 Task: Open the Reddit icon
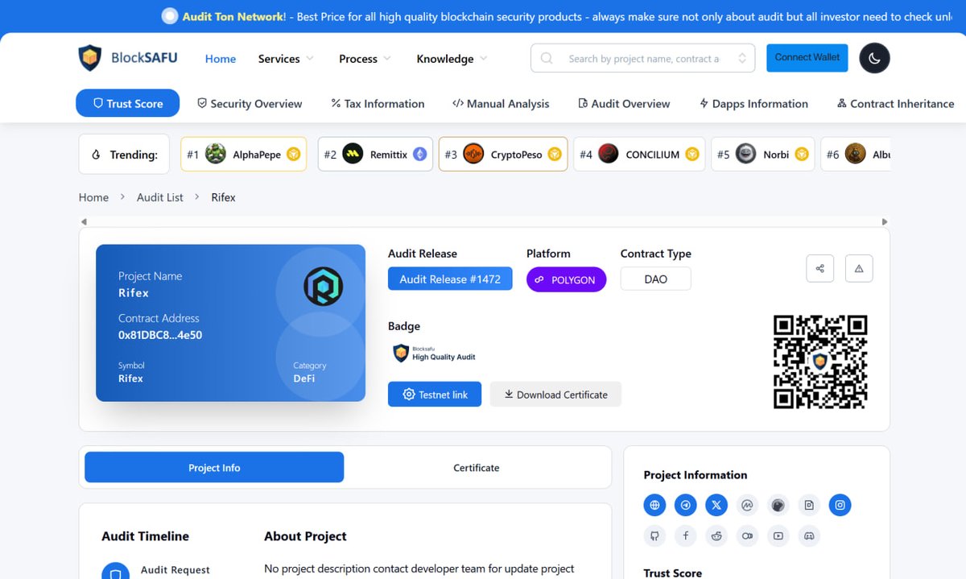pyautogui.click(x=716, y=535)
